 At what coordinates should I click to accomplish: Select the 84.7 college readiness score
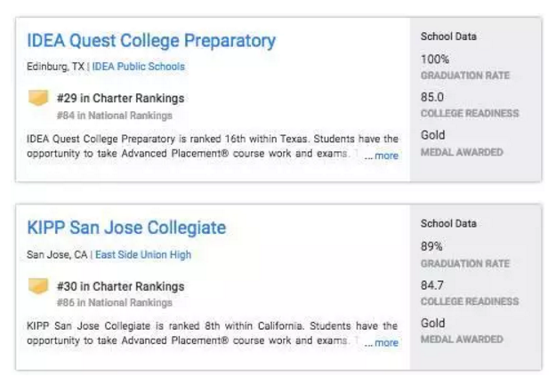[x=432, y=285]
